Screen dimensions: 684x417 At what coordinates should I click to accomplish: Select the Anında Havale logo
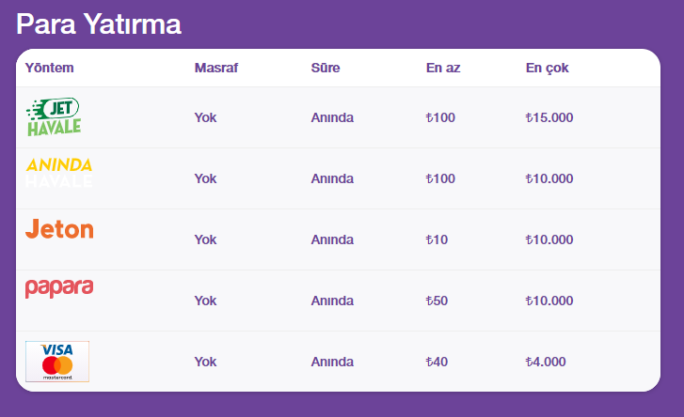tap(59, 173)
